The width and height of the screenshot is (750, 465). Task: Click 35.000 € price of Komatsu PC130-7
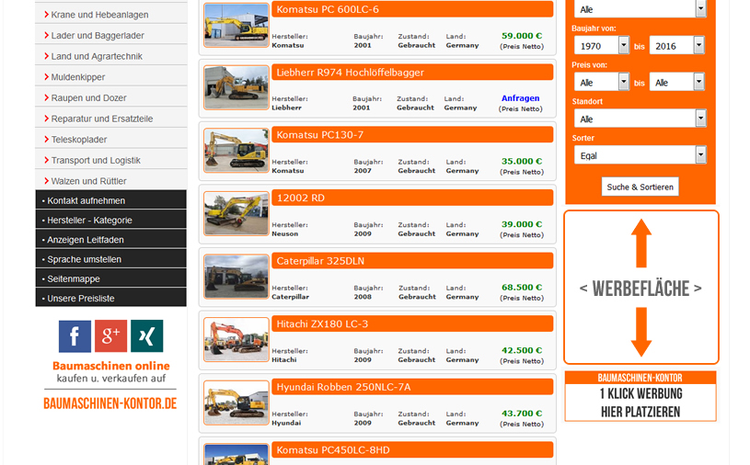pos(522,161)
